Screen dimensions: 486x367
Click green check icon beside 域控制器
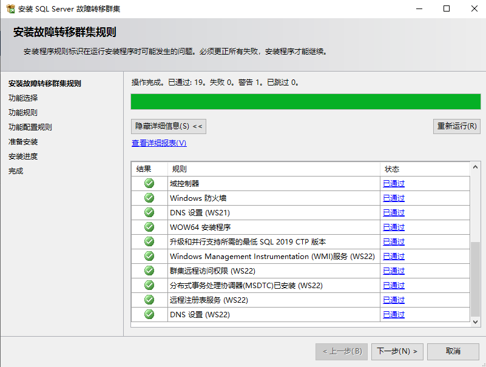pyautogui.click(x=149, y=183)
